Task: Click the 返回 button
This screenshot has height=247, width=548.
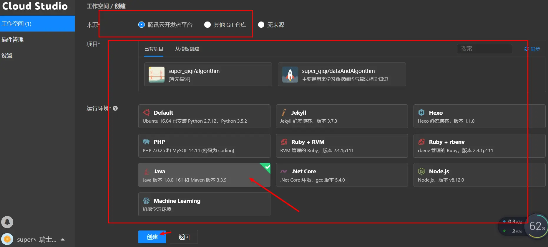Action: pyautogui.click(x=184, y=237)
